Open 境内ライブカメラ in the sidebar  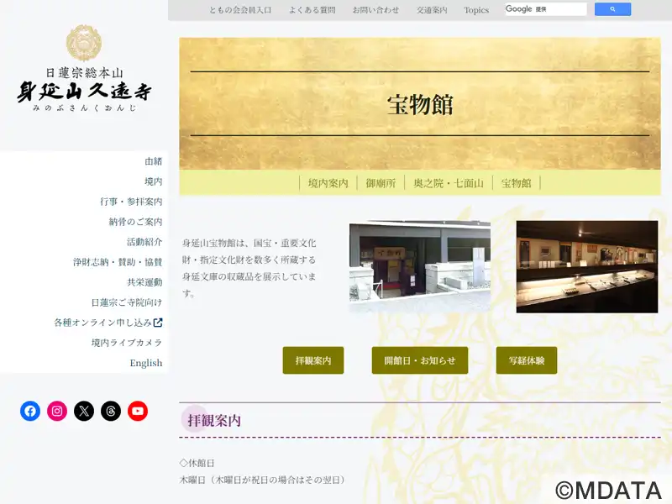(127, 343)
